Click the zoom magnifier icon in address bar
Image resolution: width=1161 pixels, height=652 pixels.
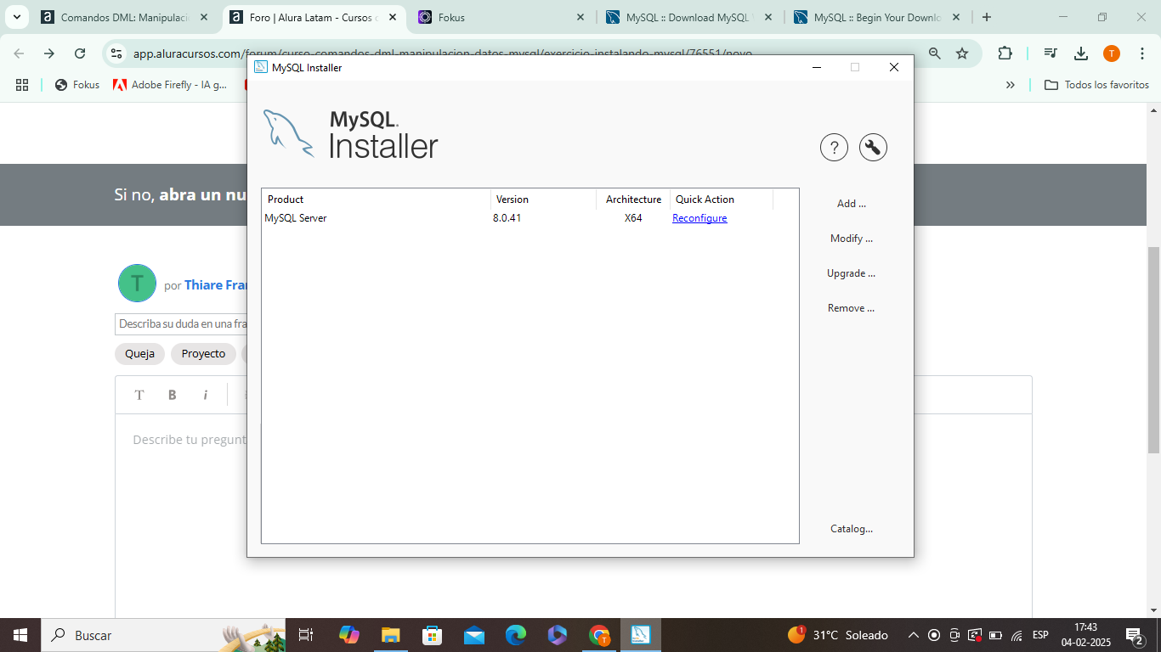935,53
